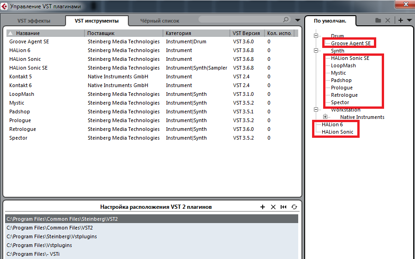Select Groove Agent SE in the collection tree
Screen dimensions: 415x259
pos(351,43)
